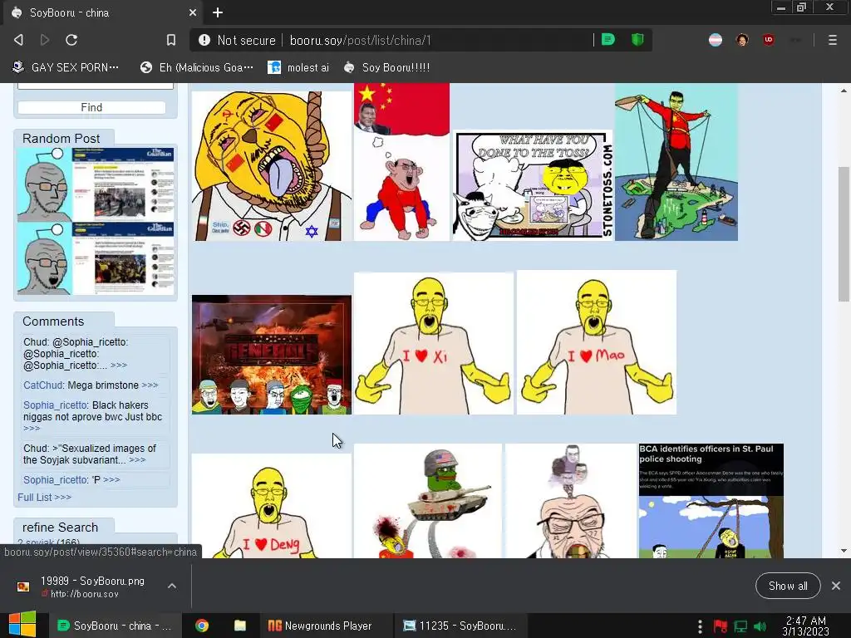
Task: Click the Find button
Action: click(x=91, y=107)
